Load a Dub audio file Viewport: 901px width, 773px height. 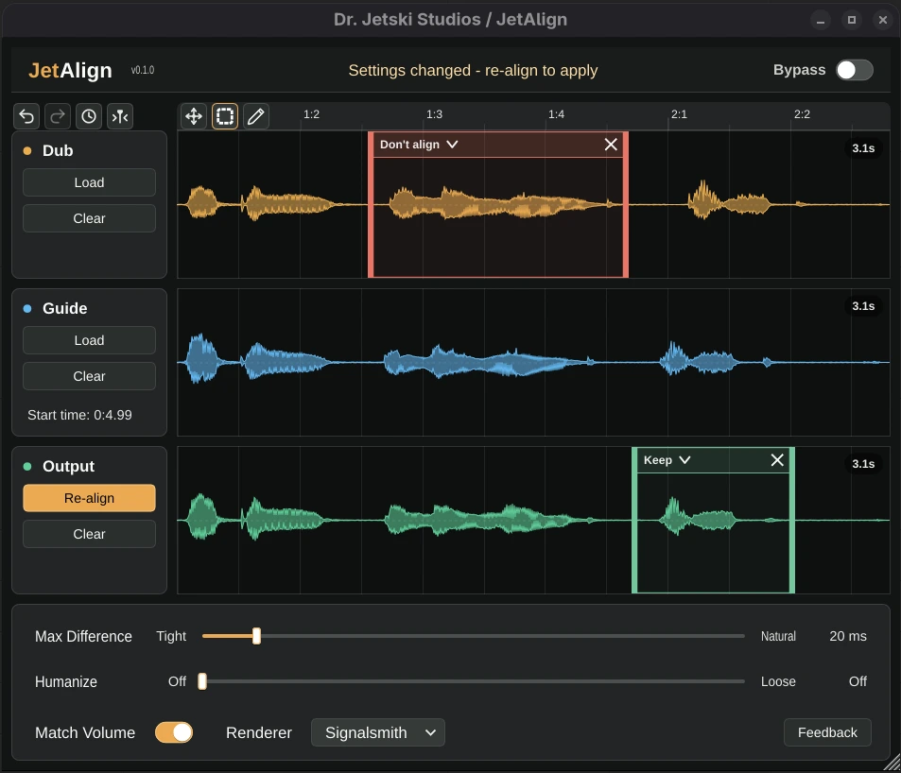tap(89, 182)
